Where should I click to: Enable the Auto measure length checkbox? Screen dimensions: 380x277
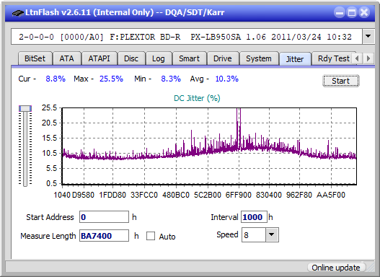pos(151,236)
